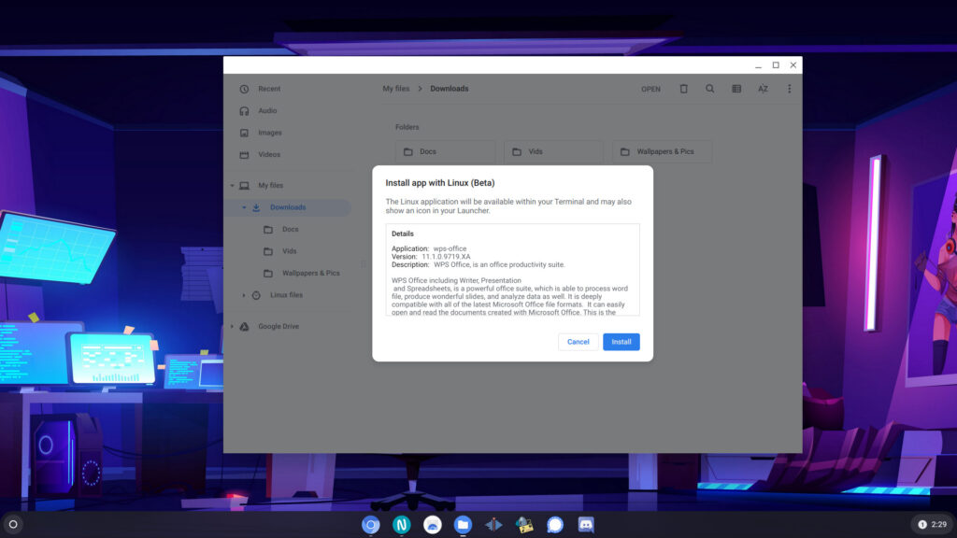Open the Vids folder tile in the main pane
Viewport: 957px width, 538px height.
[x=553, y=151]
